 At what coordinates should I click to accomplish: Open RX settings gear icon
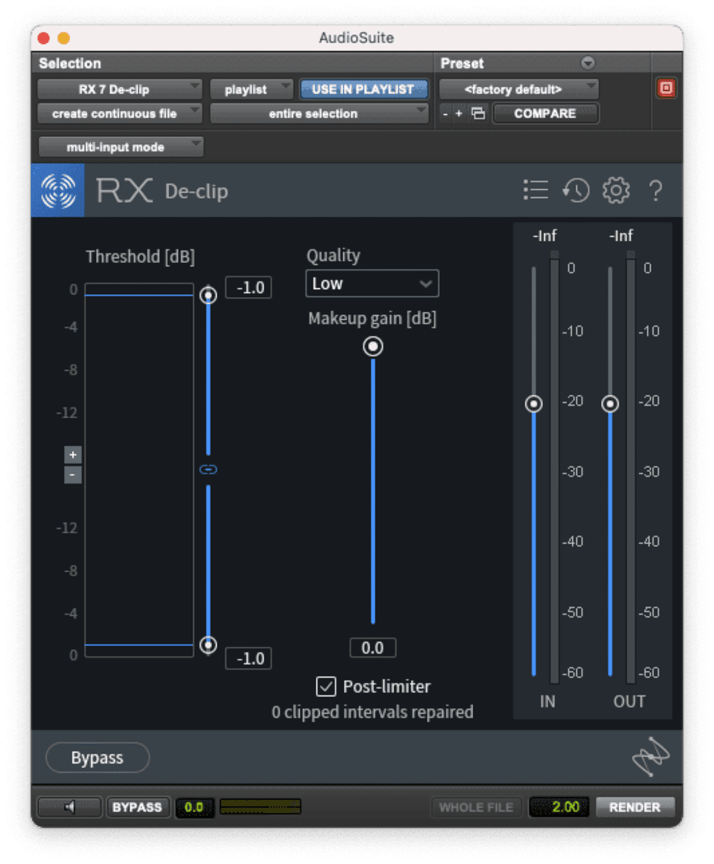coord(616,190)
